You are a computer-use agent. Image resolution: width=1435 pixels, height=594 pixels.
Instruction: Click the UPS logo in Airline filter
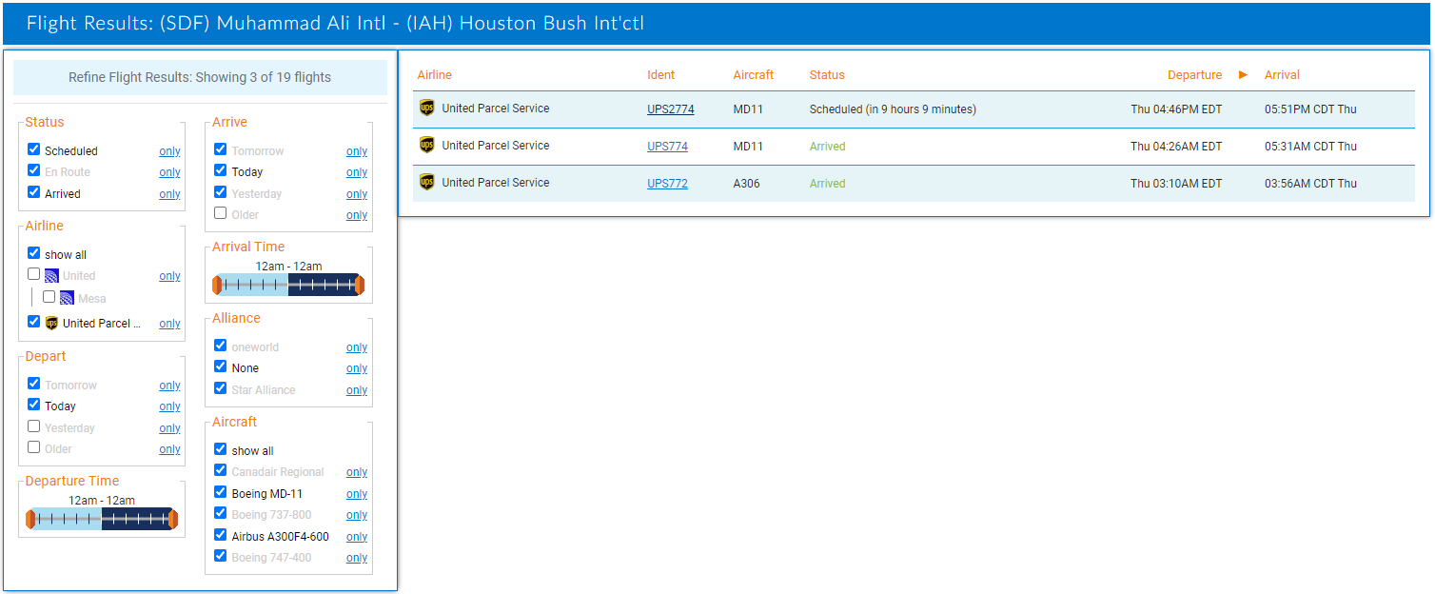[x=51, y=323]
